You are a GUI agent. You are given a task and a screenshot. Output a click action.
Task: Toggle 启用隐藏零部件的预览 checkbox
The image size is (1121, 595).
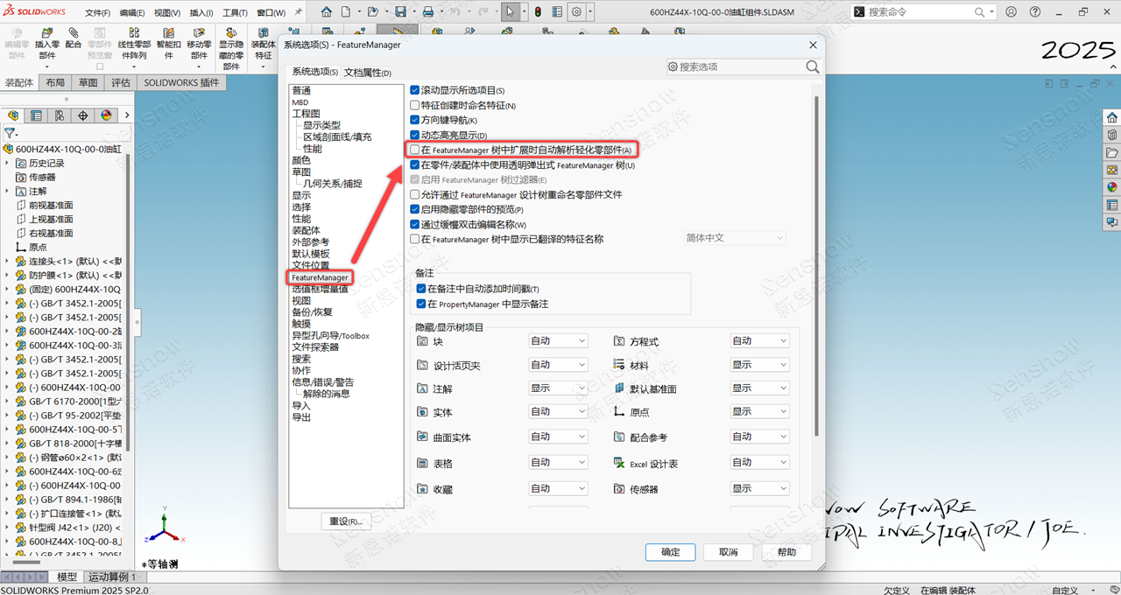415,210
